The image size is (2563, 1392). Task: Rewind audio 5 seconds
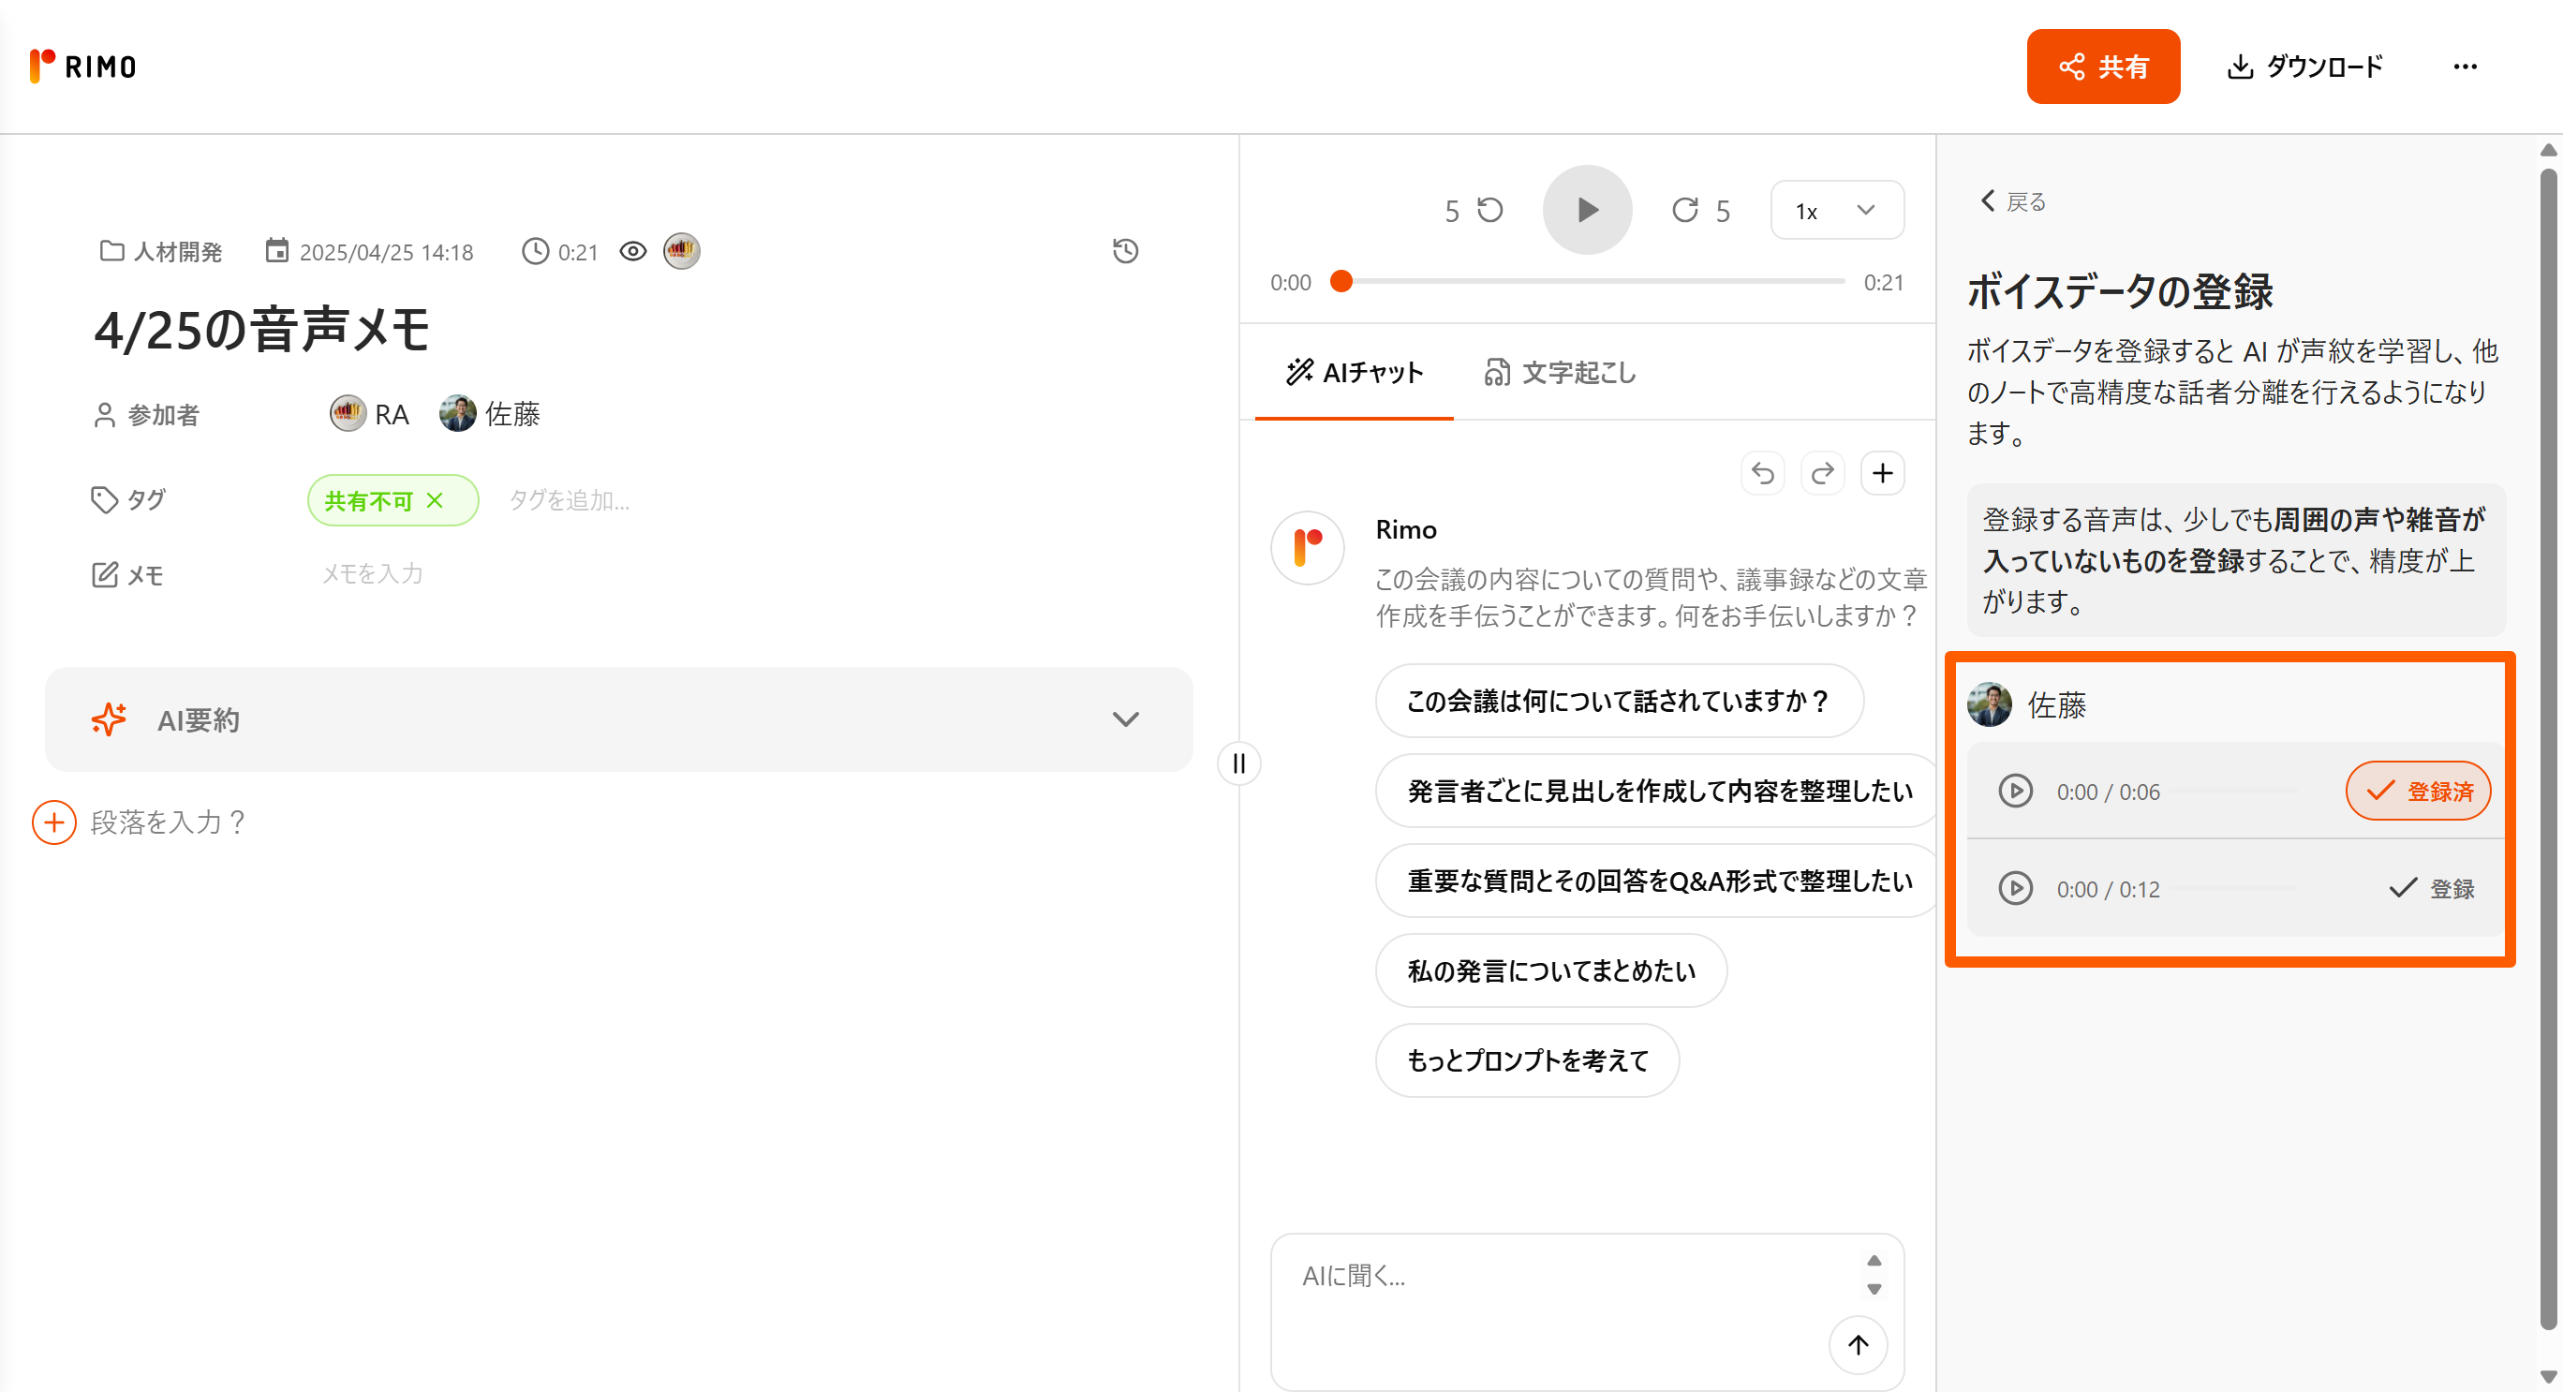click(1489, 210)
